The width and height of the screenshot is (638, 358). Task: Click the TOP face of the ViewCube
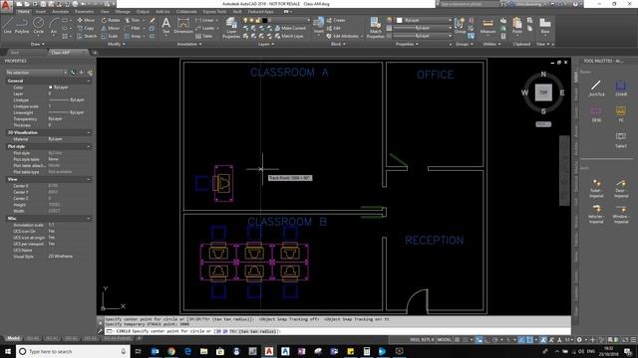point(543,92)
